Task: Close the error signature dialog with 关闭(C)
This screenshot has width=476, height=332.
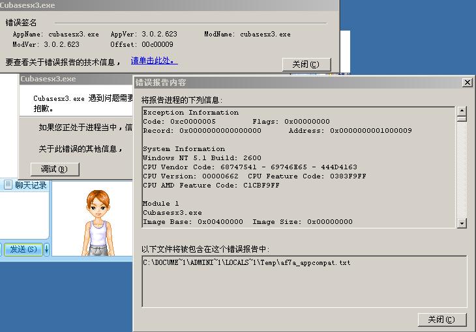Action: [x=306, y=64]
